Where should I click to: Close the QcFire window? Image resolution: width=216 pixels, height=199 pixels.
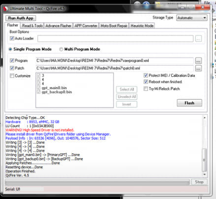[x=202, y=7]
